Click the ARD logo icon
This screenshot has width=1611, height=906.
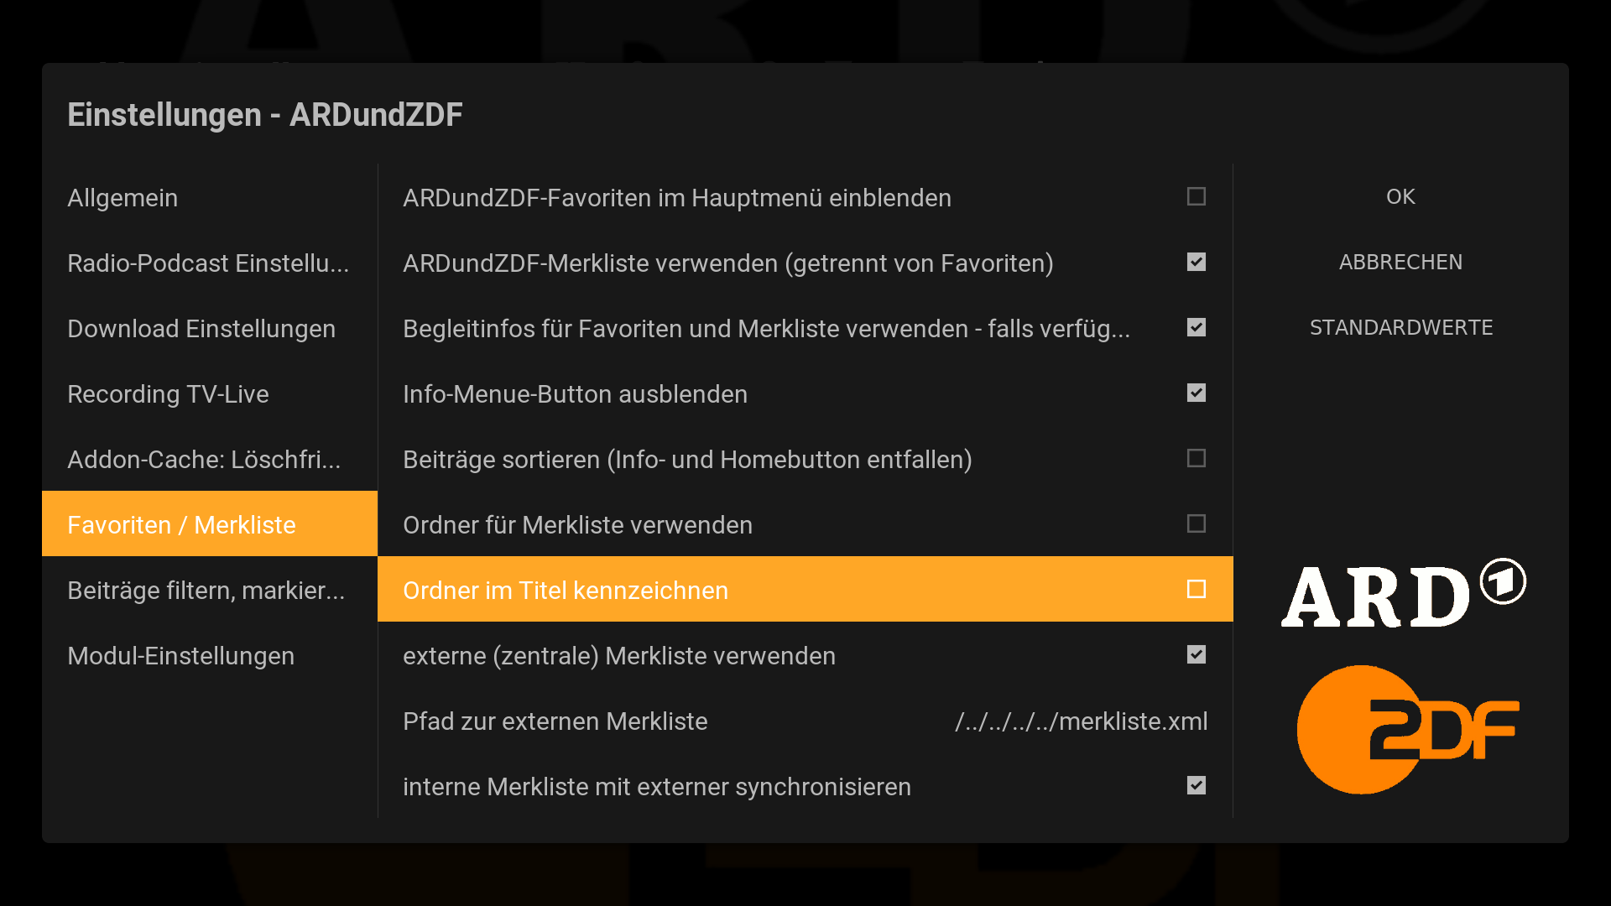coord(1403,593)
